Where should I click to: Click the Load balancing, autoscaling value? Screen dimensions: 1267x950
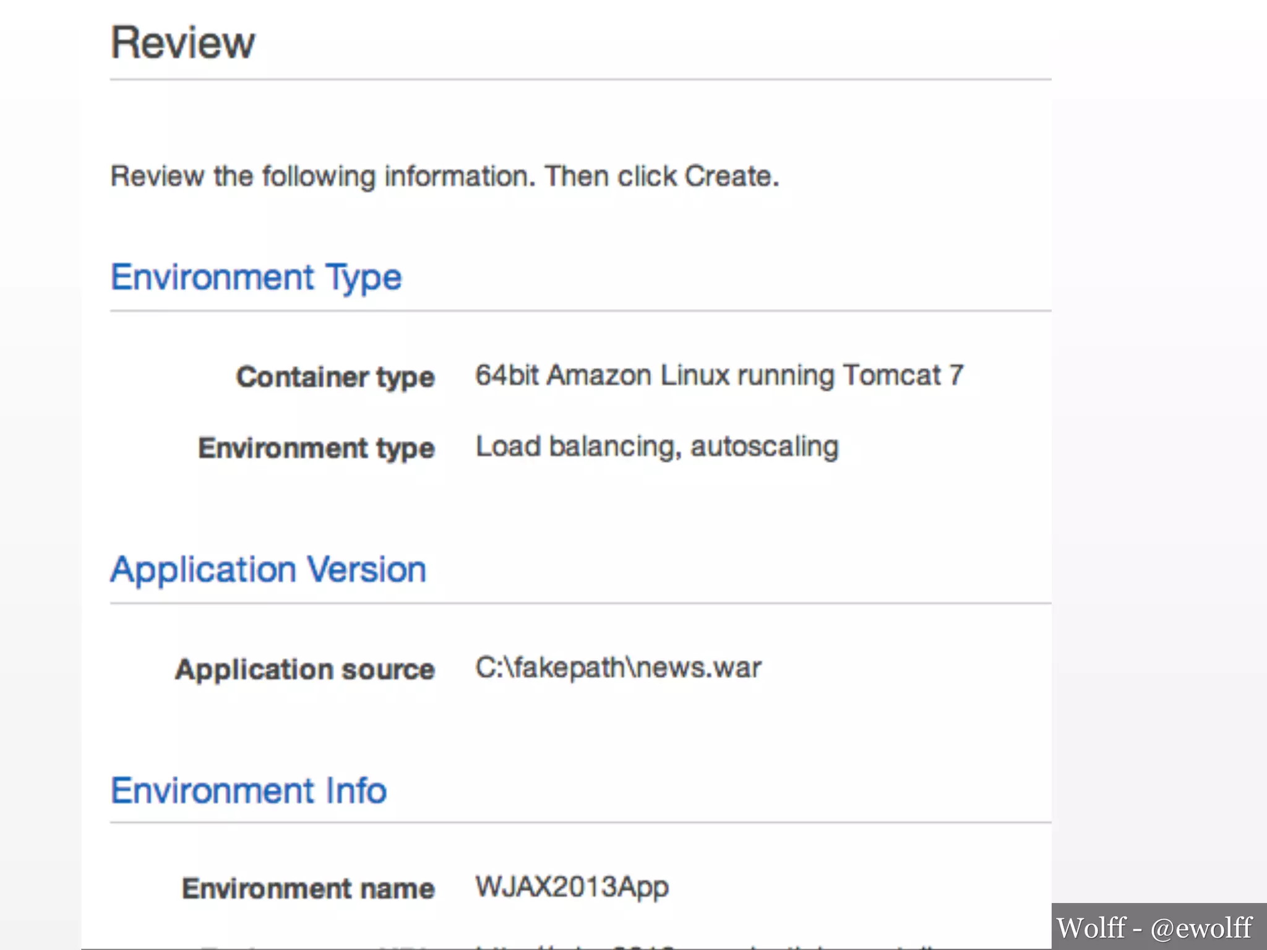(657, 447)
